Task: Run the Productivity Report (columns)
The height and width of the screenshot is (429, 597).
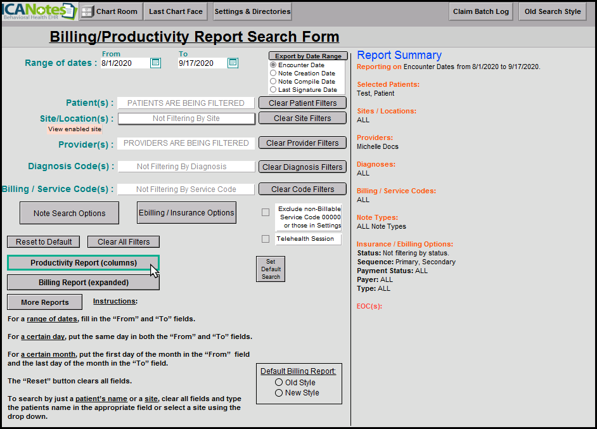Action: click(83, 263)
